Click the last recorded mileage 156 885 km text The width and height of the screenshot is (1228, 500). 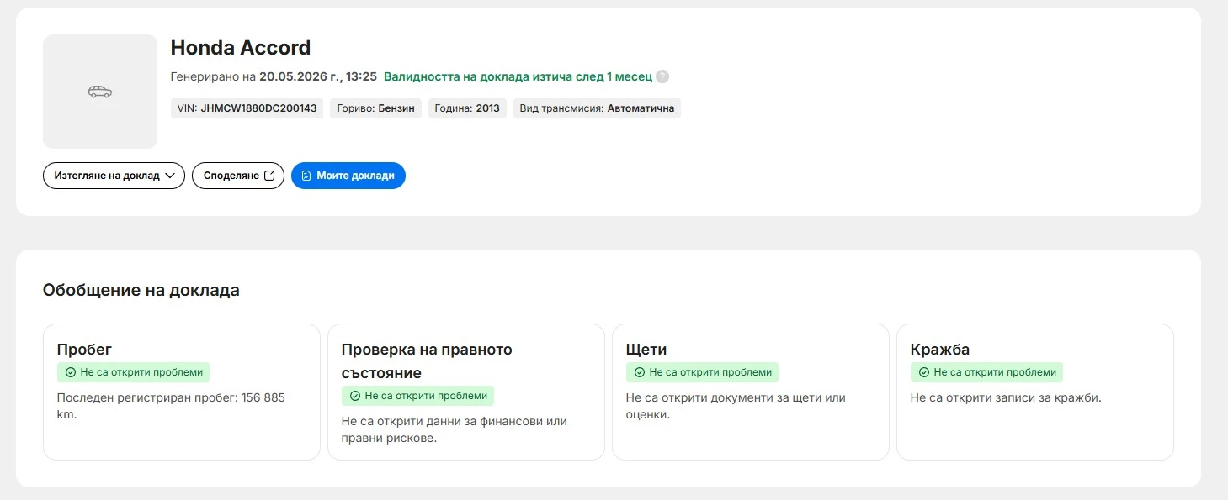(x=171, y=406)
